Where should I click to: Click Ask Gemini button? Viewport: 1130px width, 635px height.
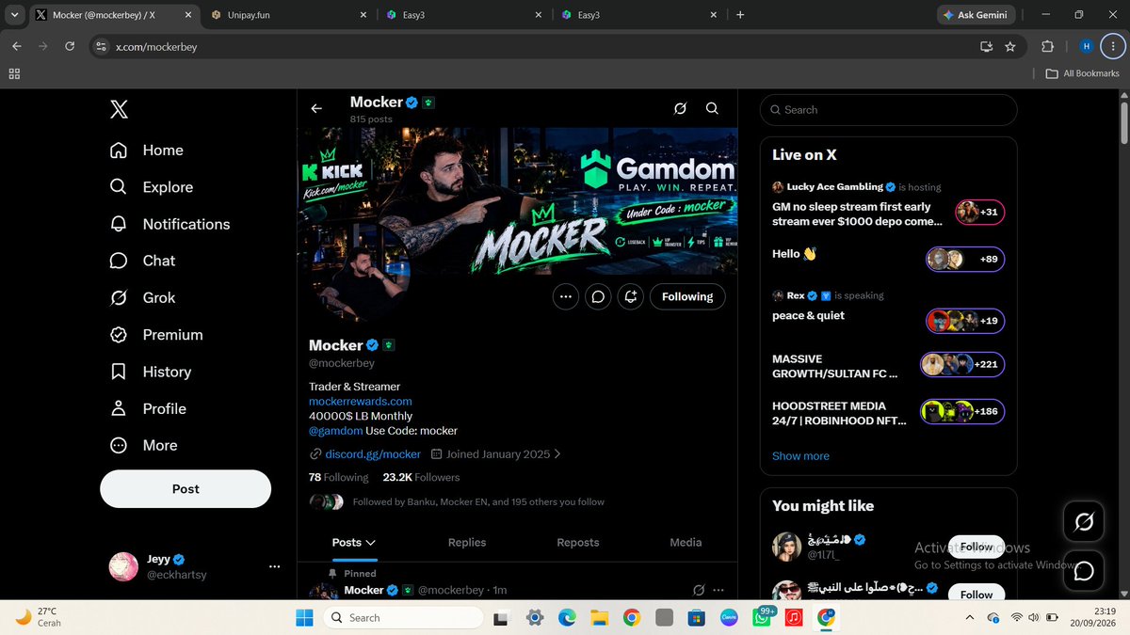[x=977, y=15]
